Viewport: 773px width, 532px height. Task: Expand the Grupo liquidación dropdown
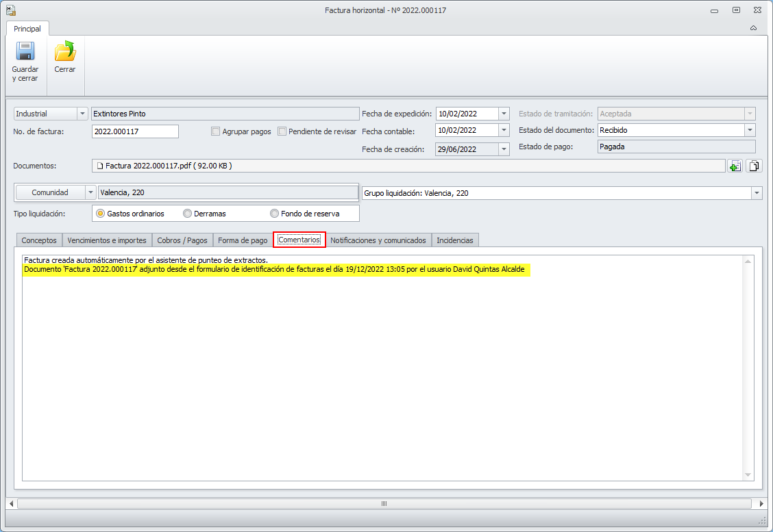pos(757,193)
